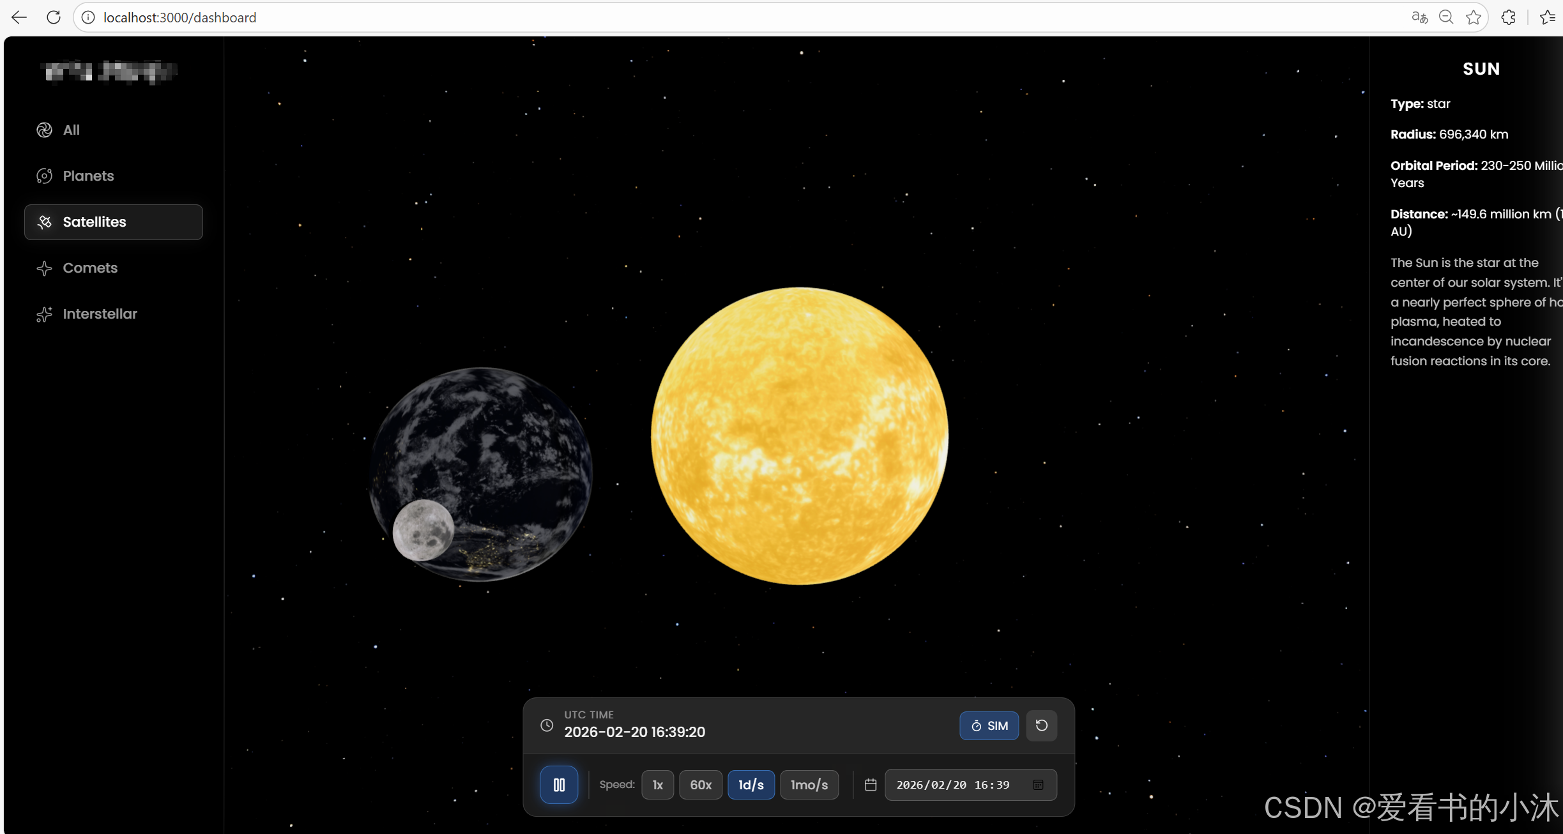
Task: Switch to the Planets category
Action: tap(88, 176)
